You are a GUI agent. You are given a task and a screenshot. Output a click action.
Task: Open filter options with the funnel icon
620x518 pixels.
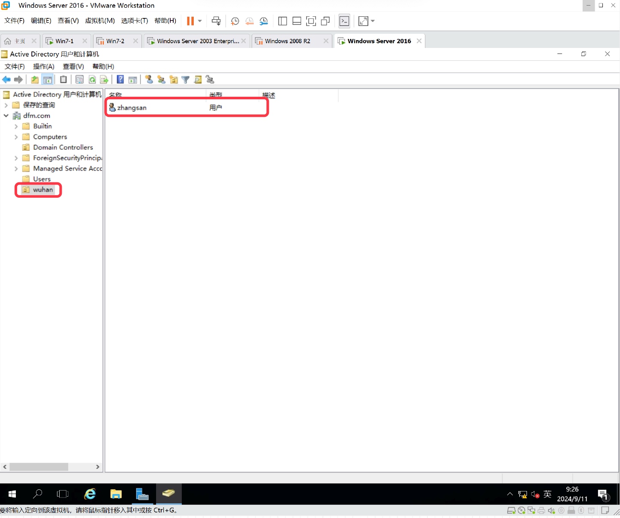coord(186,80)
